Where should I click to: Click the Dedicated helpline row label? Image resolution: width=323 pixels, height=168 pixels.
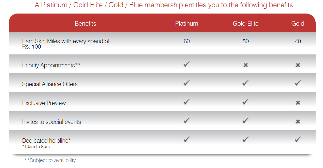click(x=46, y=141)
